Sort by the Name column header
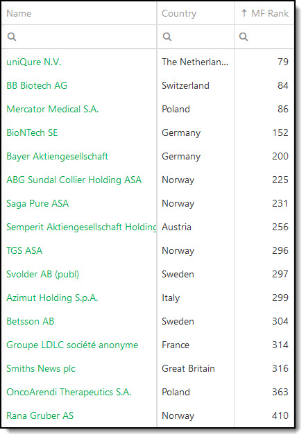Viewport: 306px width, 439px height. click(x=19, y=13)
